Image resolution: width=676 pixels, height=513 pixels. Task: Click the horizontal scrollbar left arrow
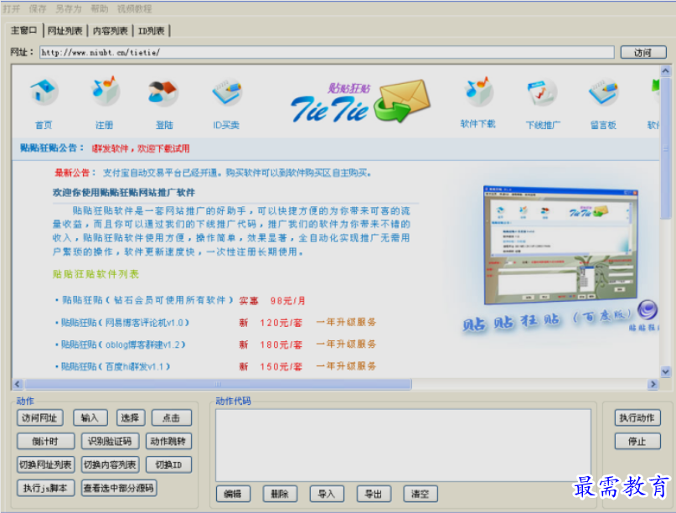click(18, 384)
